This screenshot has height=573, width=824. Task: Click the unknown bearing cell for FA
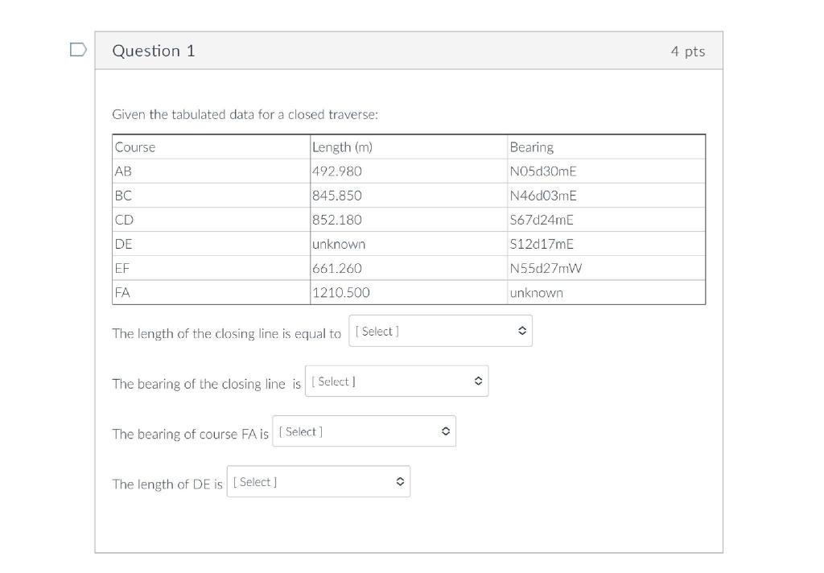536,293
